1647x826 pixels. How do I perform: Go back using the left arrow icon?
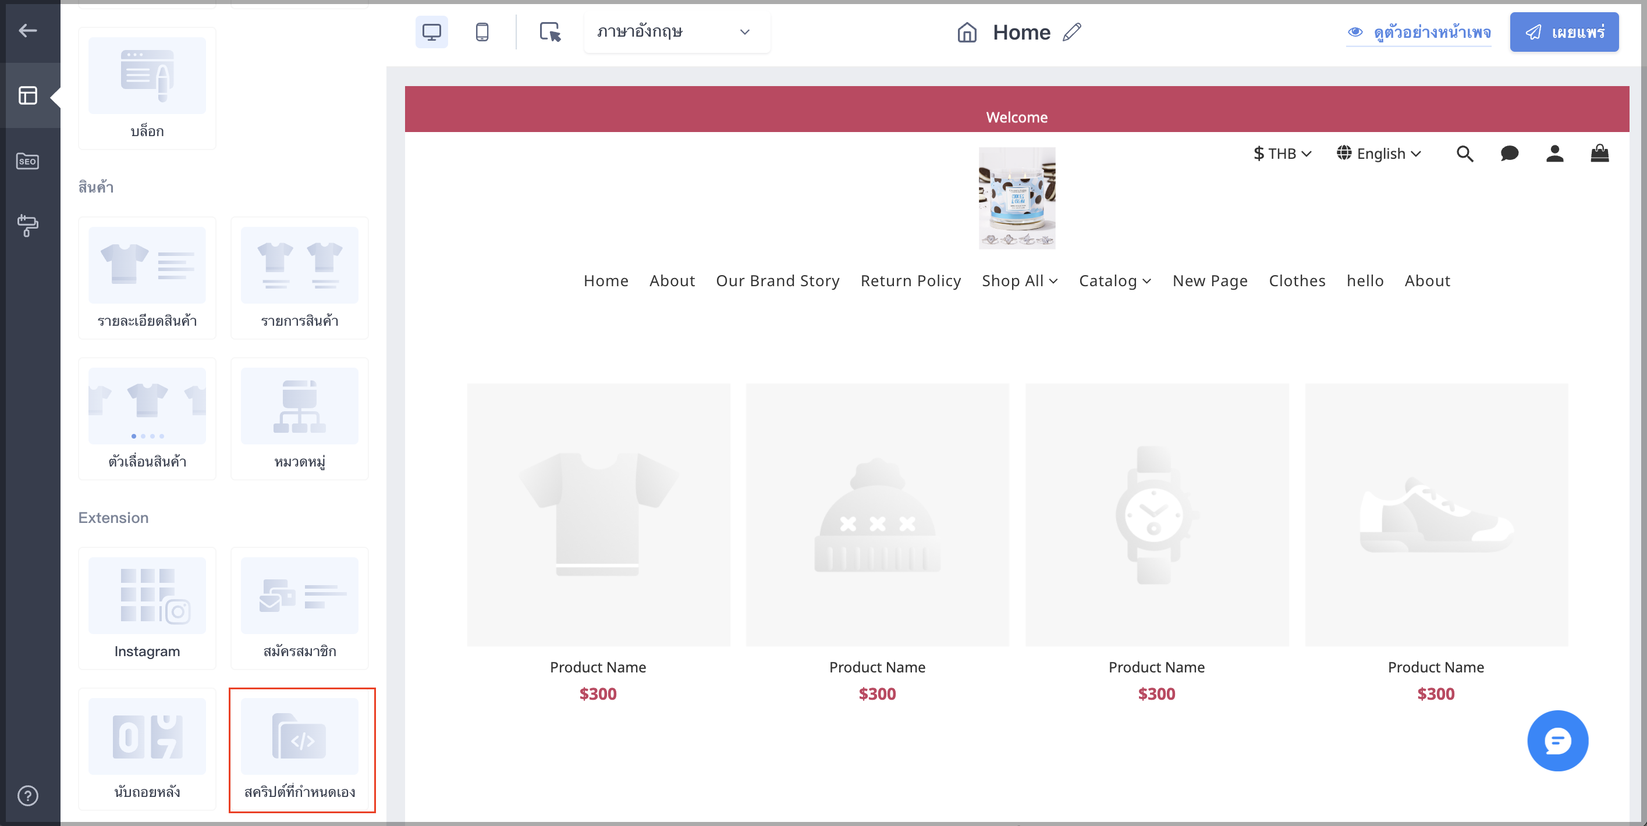(27, 30)
